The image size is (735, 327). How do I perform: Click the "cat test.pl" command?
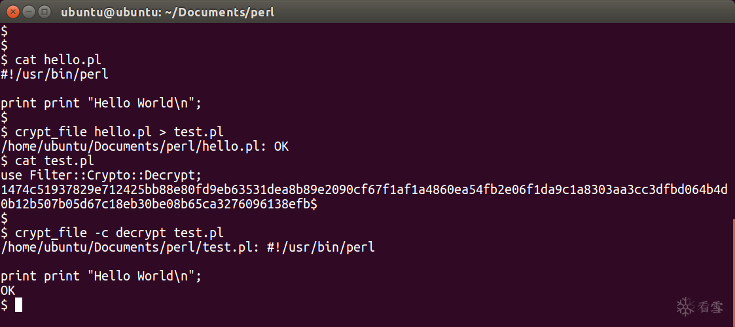[54, 161]
